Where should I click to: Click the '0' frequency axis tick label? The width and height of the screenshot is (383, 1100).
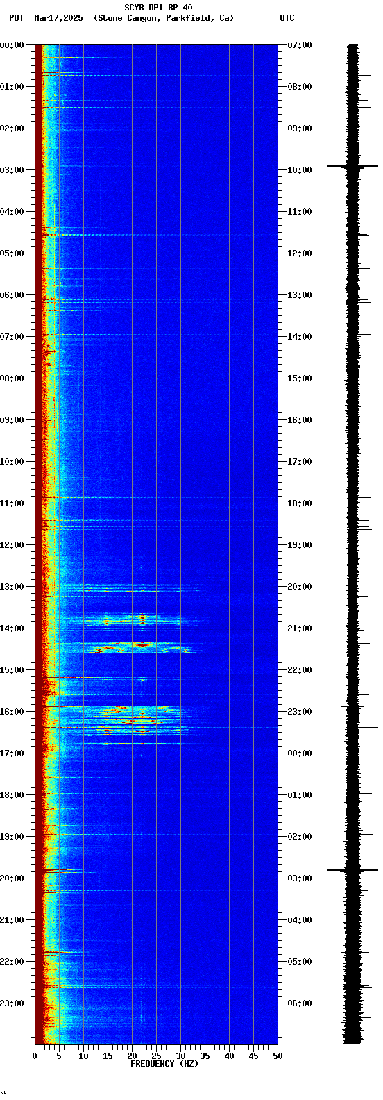coord(35,1056)
